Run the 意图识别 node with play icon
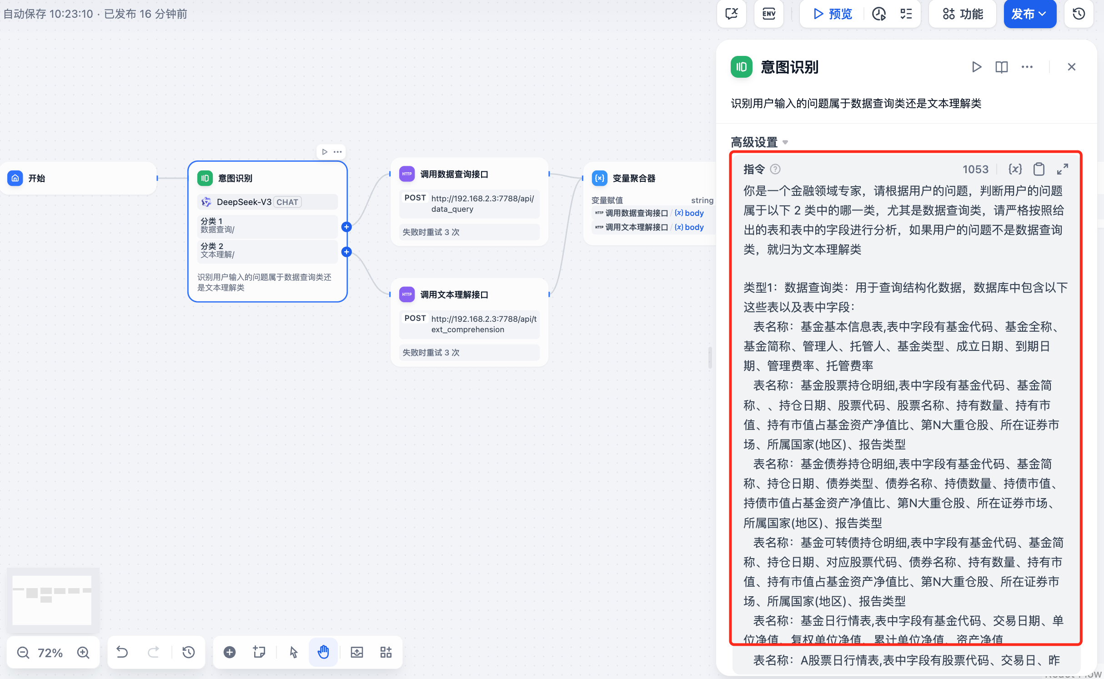Screen dimensions: 1104x679 click(976, 67)
